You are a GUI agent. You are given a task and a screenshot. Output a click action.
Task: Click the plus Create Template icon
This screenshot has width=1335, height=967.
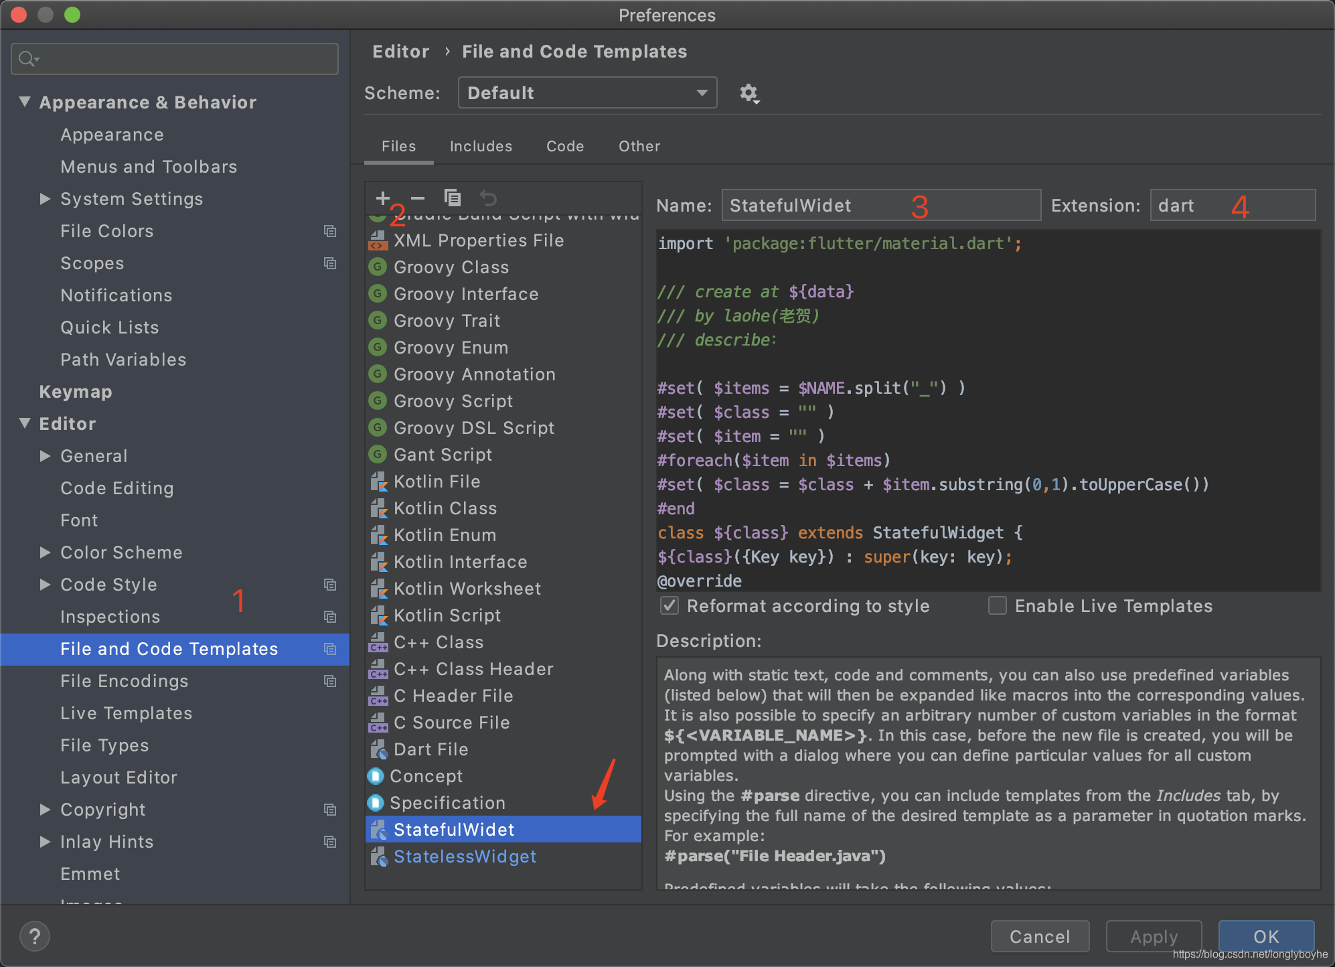(382, 198)
